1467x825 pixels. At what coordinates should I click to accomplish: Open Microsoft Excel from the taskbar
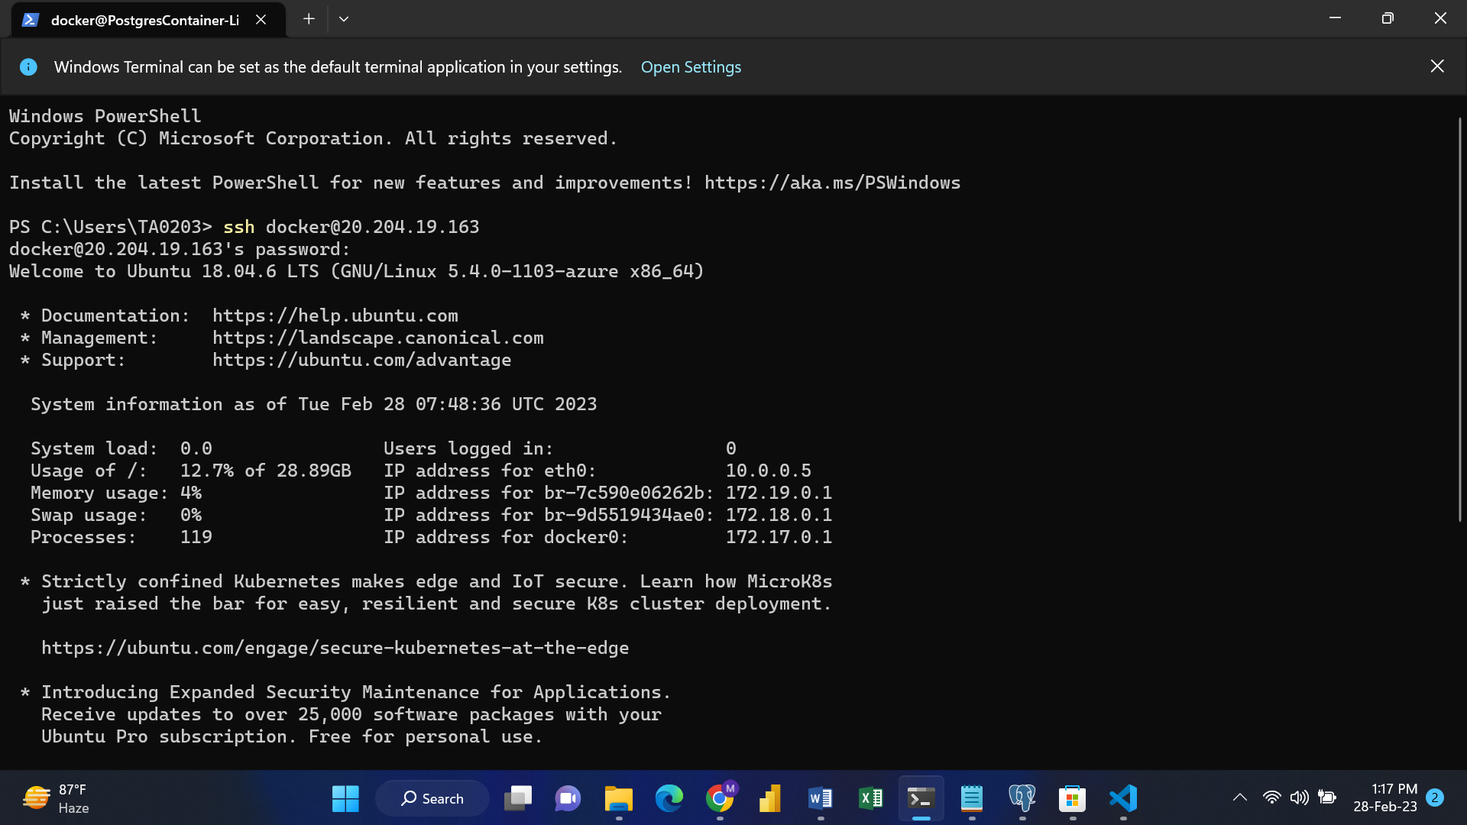tap(871, 798)
